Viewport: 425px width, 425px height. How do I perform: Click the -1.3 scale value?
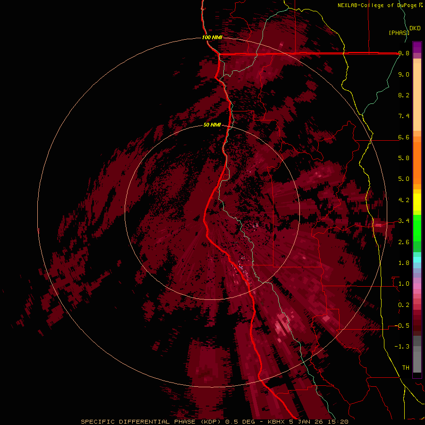coord(402,347)
